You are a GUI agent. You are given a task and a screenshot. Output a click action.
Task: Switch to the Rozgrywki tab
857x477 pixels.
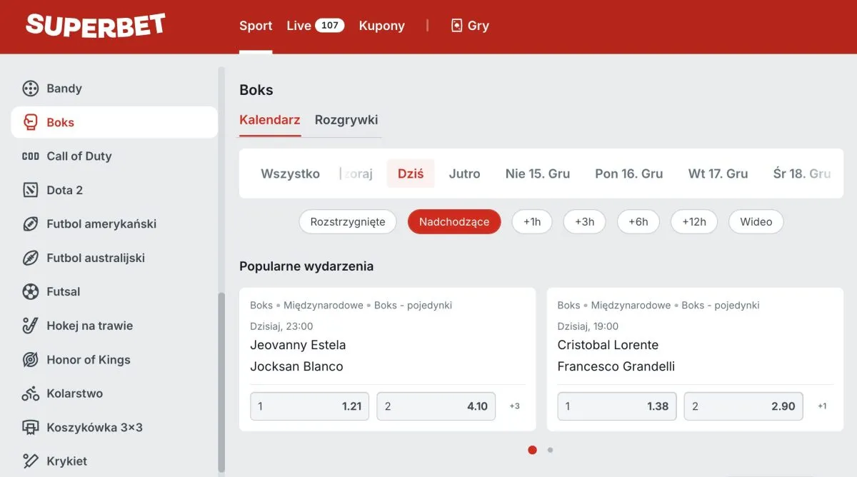(346, 119)
